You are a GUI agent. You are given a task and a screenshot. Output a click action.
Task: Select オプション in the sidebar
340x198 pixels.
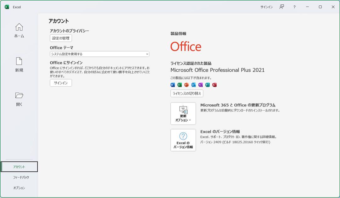19,188
